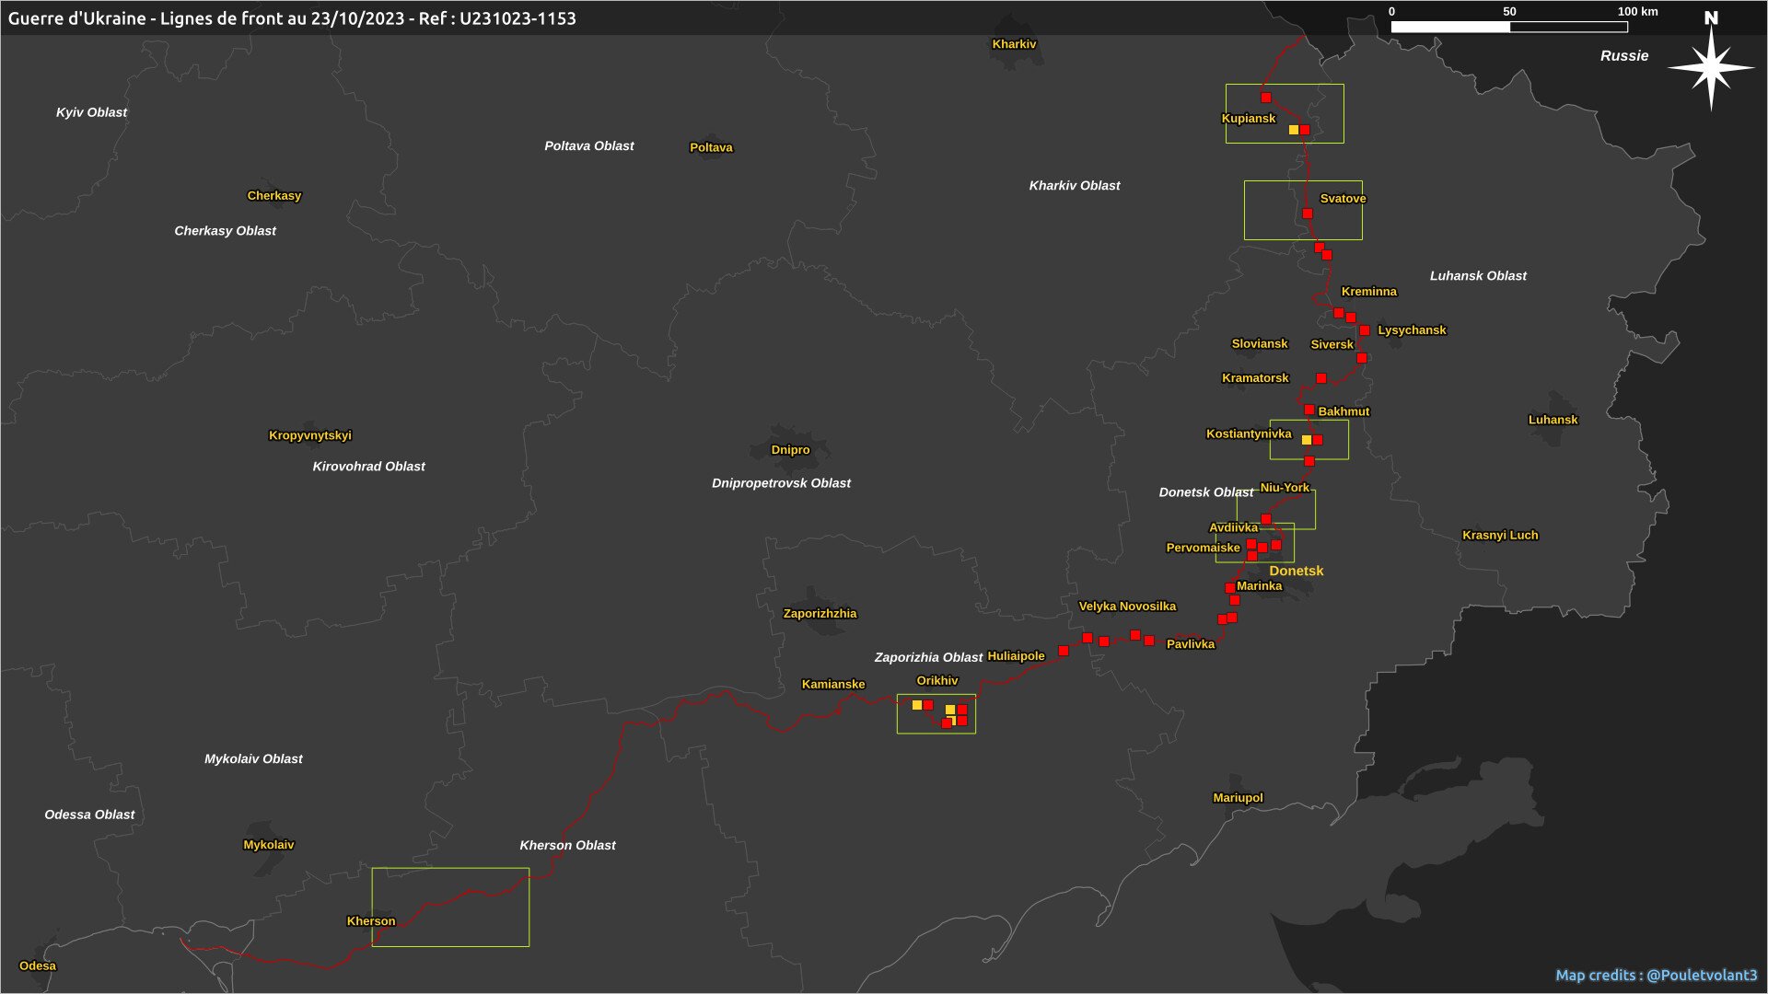Click the Dnipropetrovsk Oblast label
Screen dimensions: 1768x994
781,483
